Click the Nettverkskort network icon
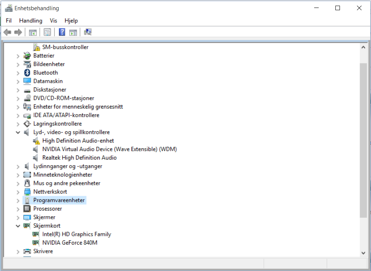This screenshot has width=371, height=271. 27,192
